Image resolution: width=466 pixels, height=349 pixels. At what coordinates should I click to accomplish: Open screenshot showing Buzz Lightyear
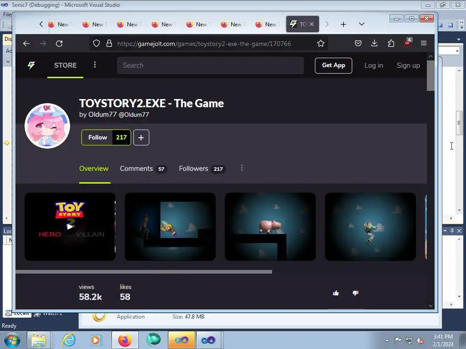click(x=370, y=227)
